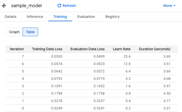Click duration value 4.50
Screen dimensions: 182x112
tap(167, 93)
